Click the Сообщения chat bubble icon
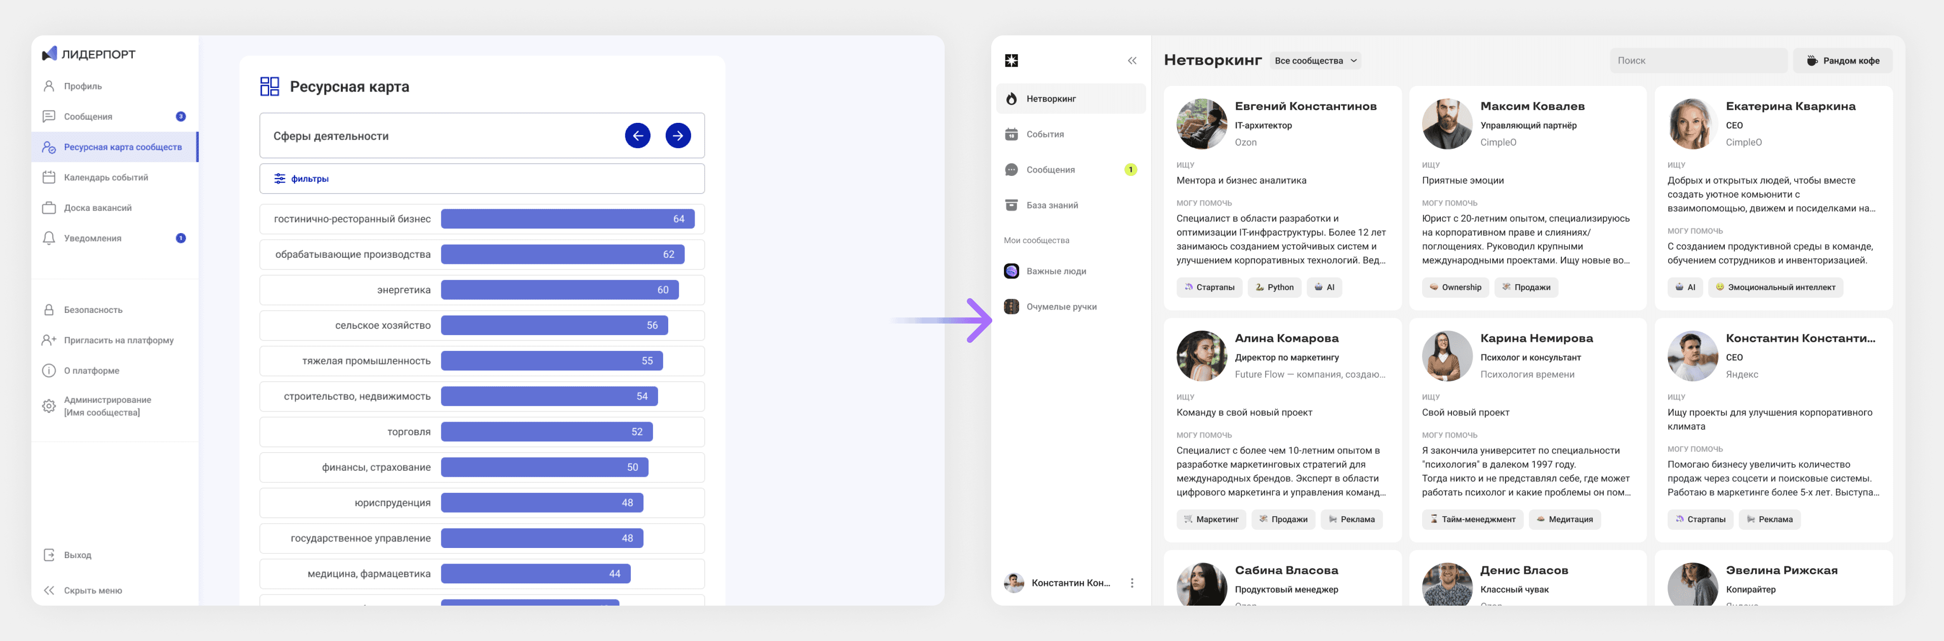This screenshot has width=1944, height=641. (x=1011, y=169)
